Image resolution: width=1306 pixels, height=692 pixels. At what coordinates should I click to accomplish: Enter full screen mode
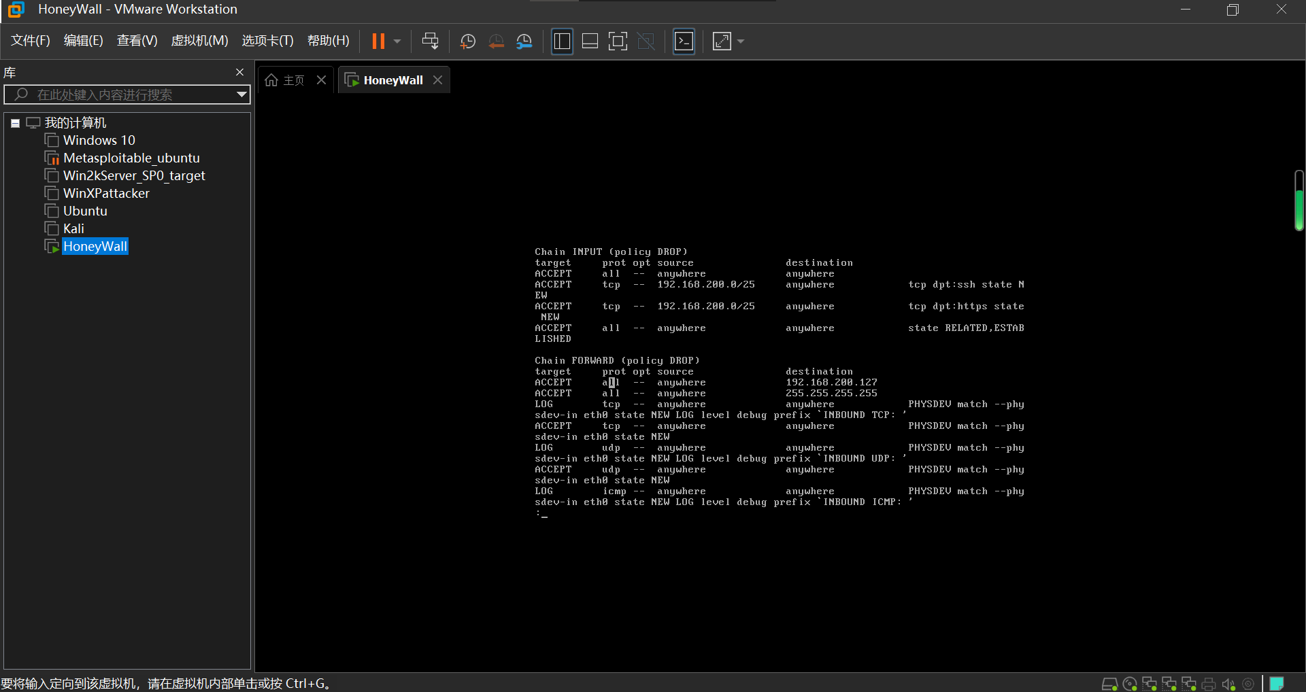[x=618, y=41]
